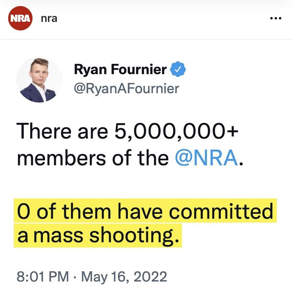Open the nra username in post header
Viewport: 293px width, 299px height.
tap(49, 19)
